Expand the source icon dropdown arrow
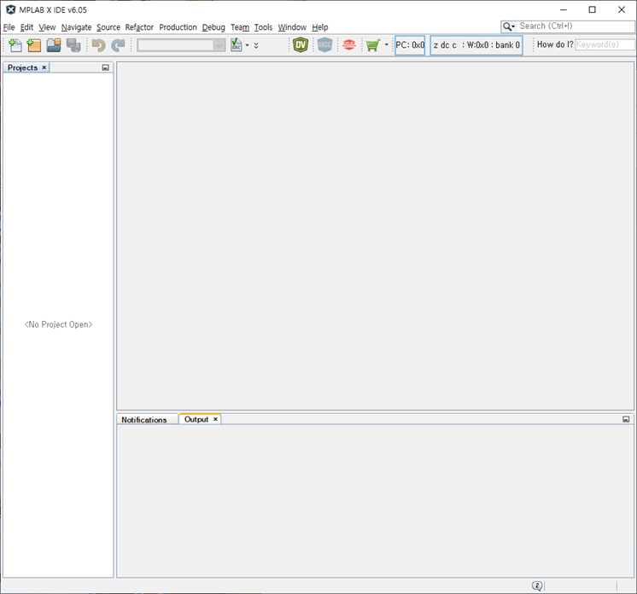Screen dimensions: 637x594 pos(247,45)
